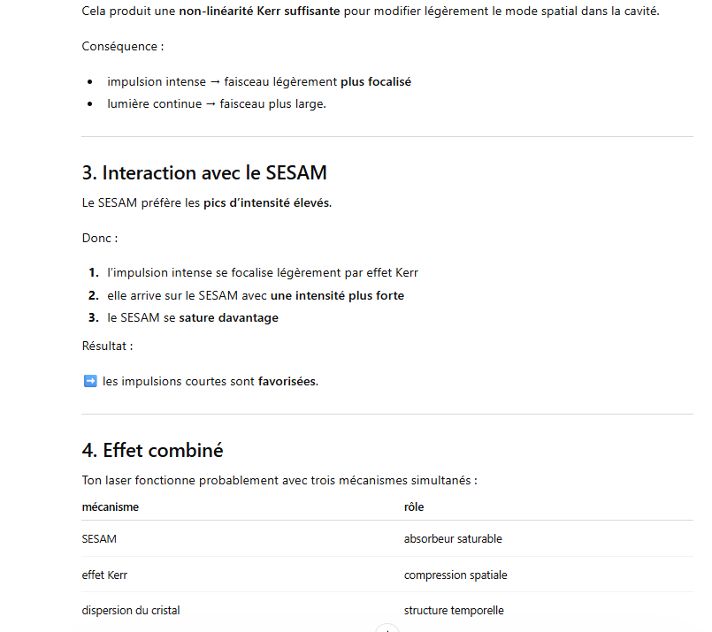Screen dimensions: 712x632
Task: Click the bold words "sature davantage"
Action: pos(228,317)
